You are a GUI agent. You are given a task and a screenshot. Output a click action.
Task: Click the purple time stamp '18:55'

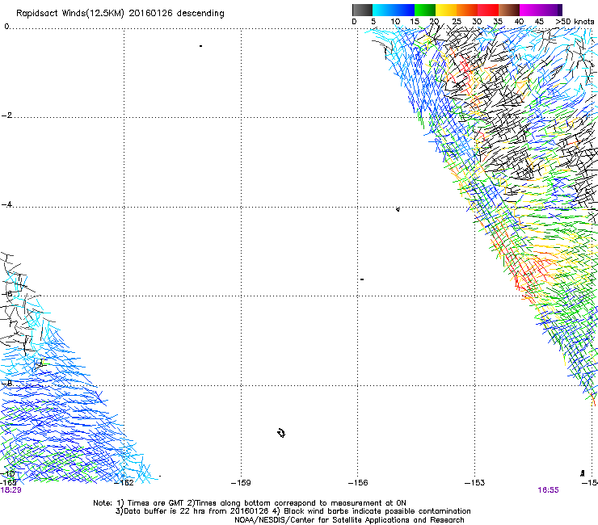(x=548, y=490)
